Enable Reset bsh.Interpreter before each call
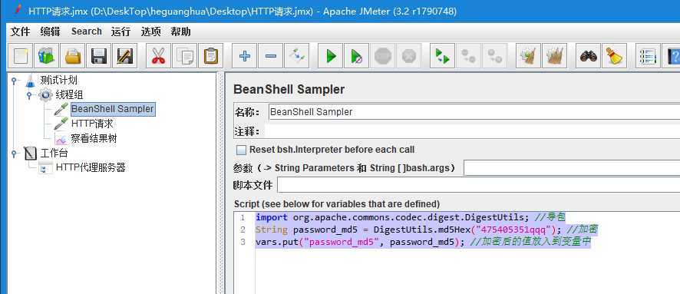 (241, 150)
